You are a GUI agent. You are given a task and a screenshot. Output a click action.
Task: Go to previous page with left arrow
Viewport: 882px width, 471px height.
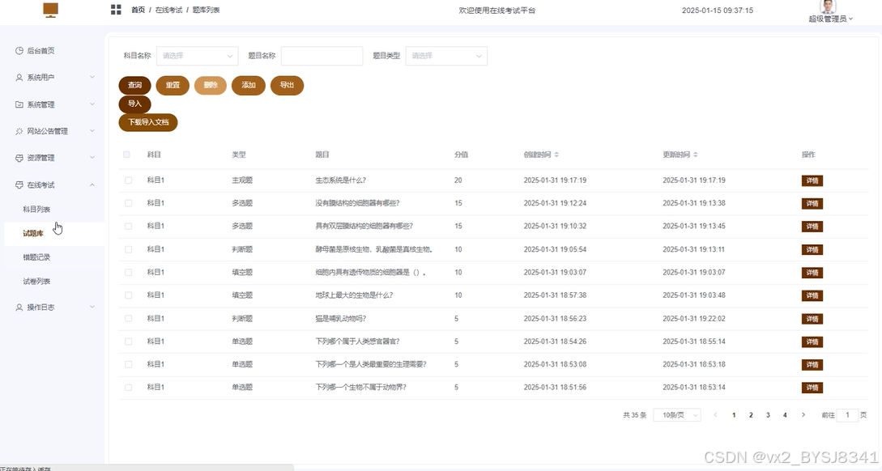click(x=715, y=415)
